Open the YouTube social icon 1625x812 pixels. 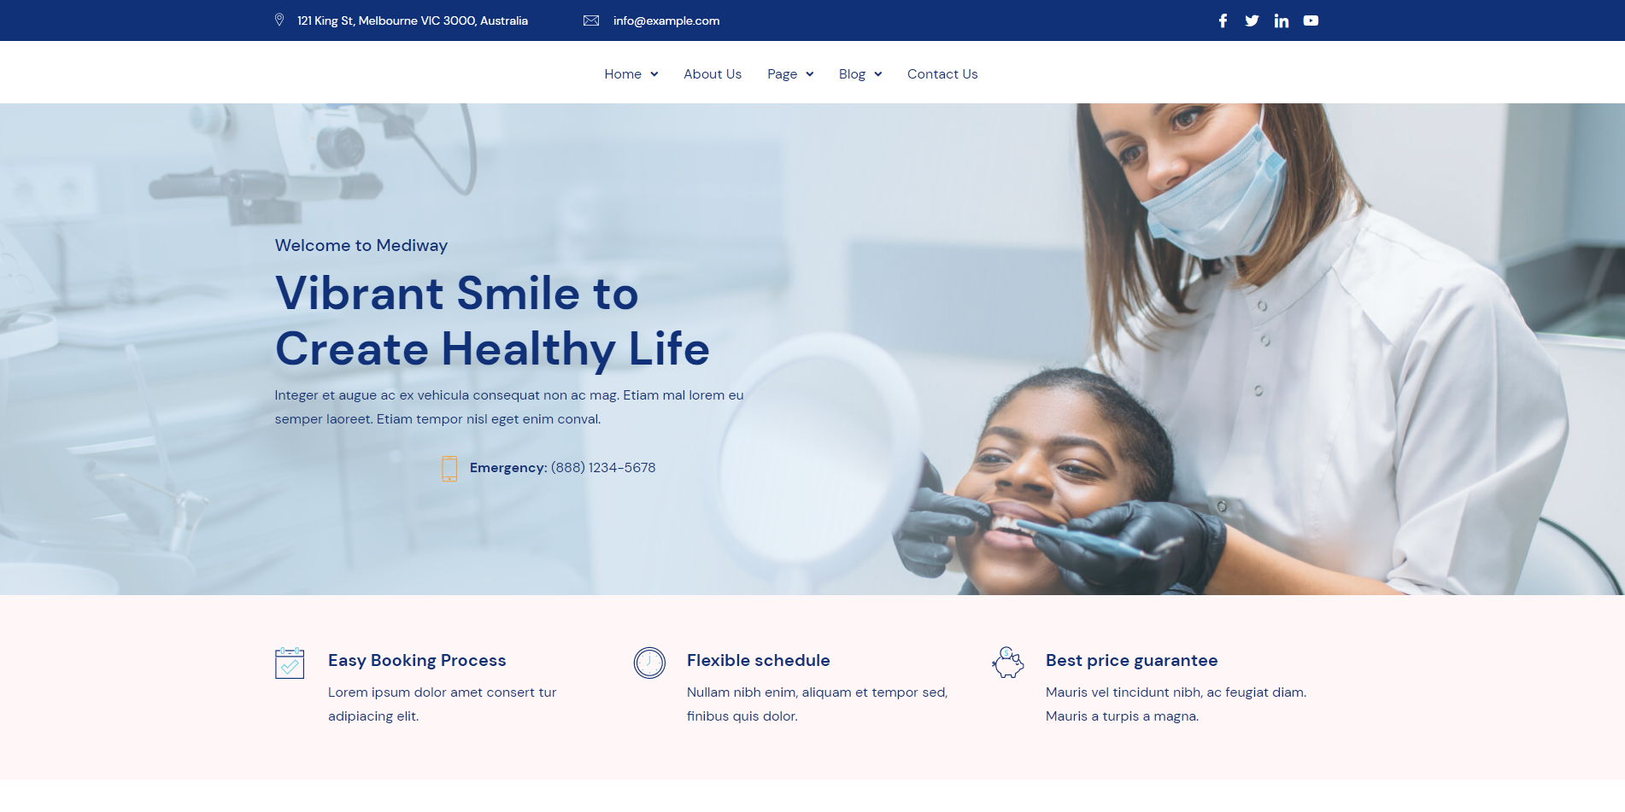coord(1311,20)
